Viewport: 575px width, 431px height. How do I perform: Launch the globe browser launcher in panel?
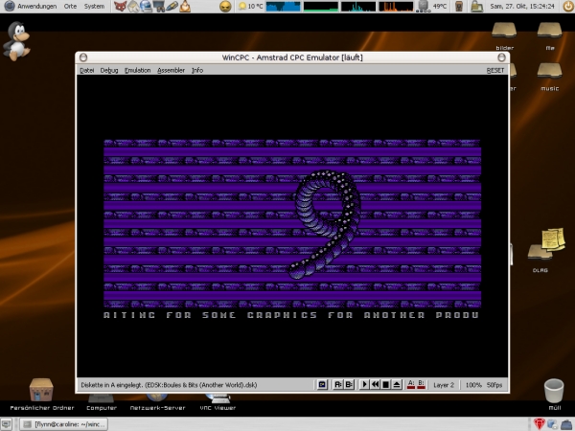pos(146,7)
